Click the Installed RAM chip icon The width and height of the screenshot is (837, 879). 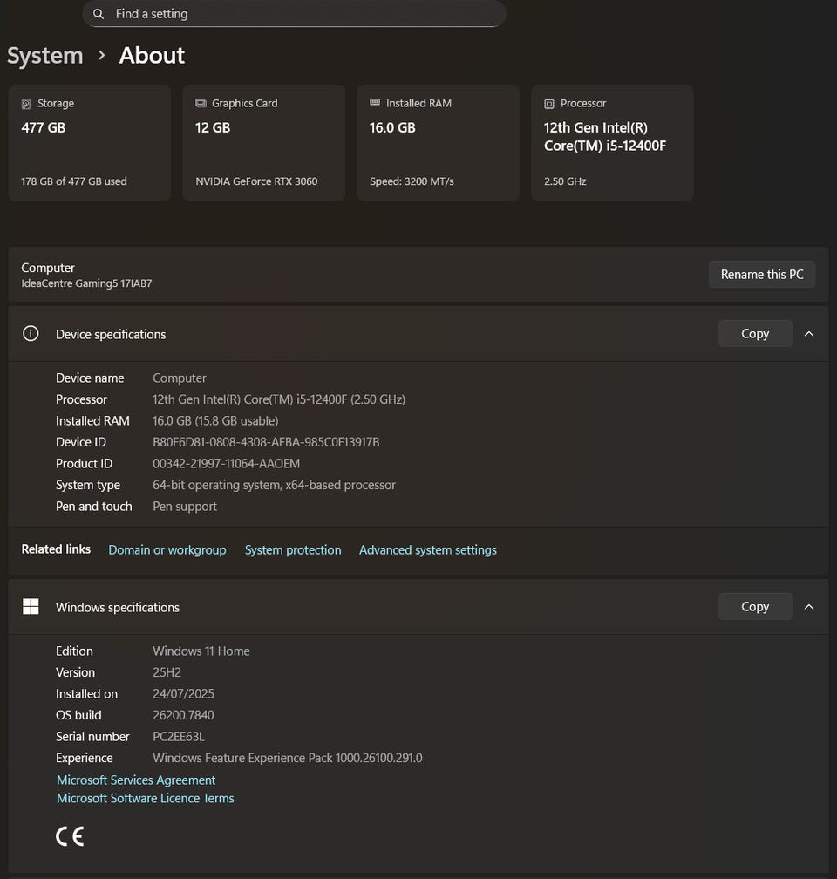[375, 103]
